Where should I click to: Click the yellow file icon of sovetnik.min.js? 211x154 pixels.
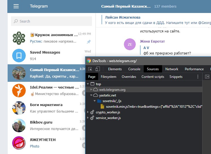coord(102,107)
